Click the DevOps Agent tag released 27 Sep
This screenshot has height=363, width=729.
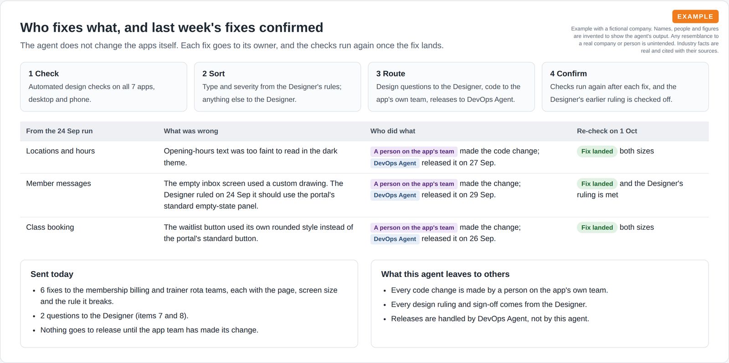[x=395, y=163]
